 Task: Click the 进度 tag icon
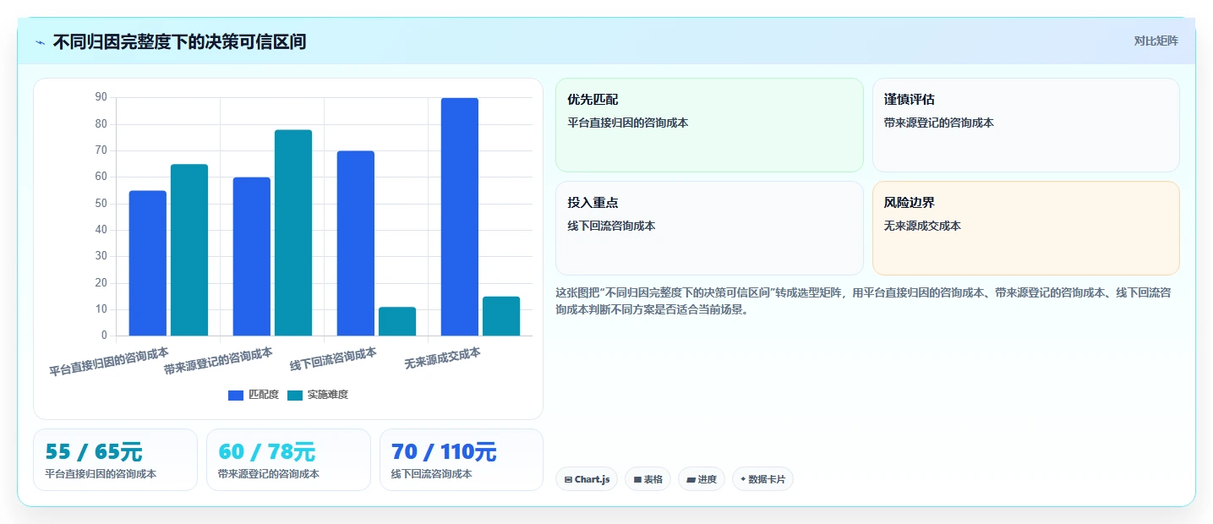[691, 479]
